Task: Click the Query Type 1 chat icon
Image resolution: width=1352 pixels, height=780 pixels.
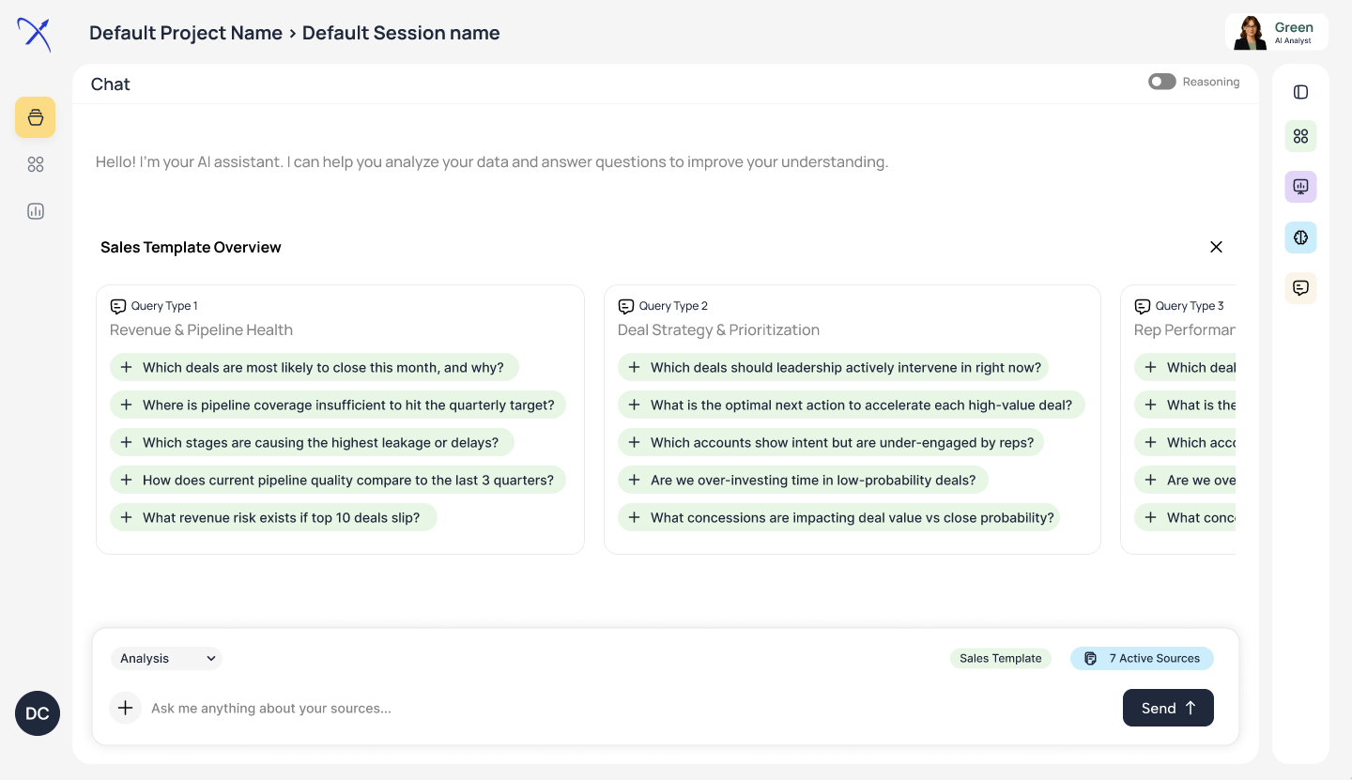Action: tap(117, 306)
